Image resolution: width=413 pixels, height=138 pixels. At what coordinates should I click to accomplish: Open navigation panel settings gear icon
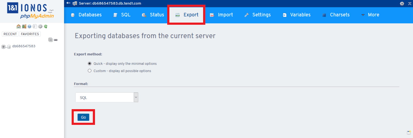40,26
